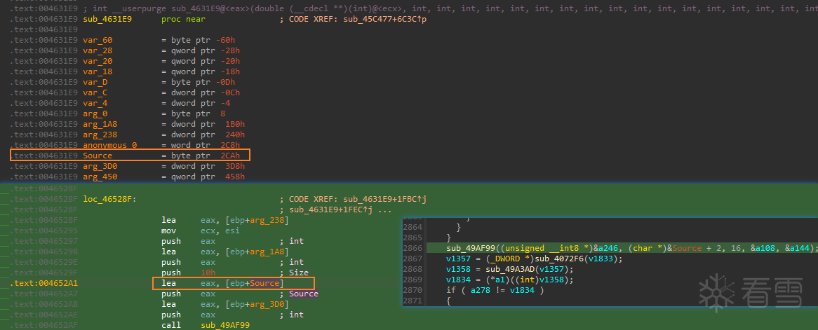Image resolution: width=818 pixels, height=330 pixels.
Task: Click address .text:004652A1
Action: (43, 283)
